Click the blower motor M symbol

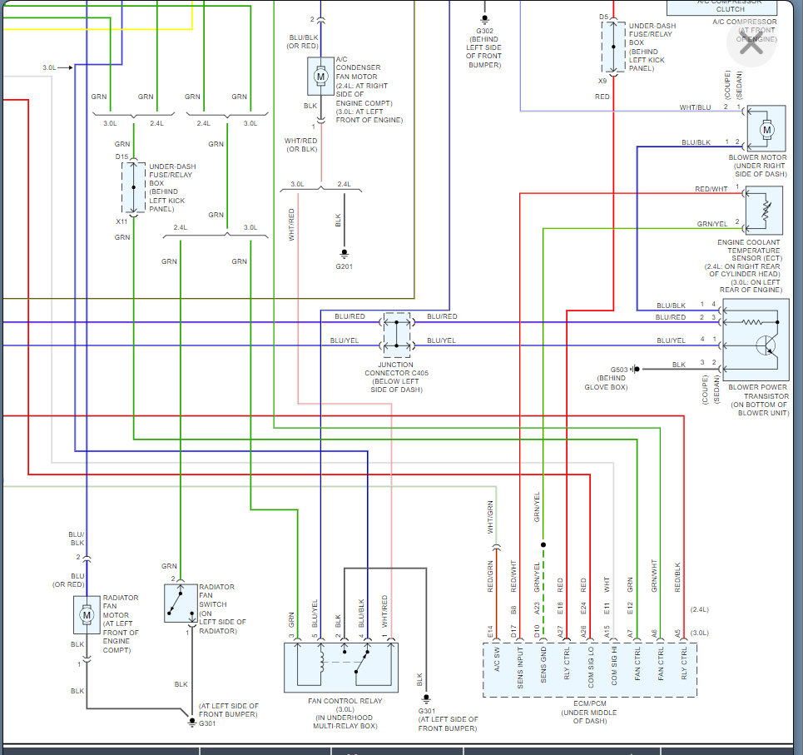(x=766, y=130)
